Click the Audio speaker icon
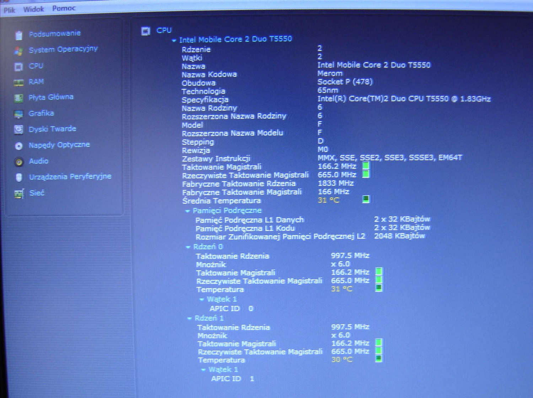 (x=19, y=161)
